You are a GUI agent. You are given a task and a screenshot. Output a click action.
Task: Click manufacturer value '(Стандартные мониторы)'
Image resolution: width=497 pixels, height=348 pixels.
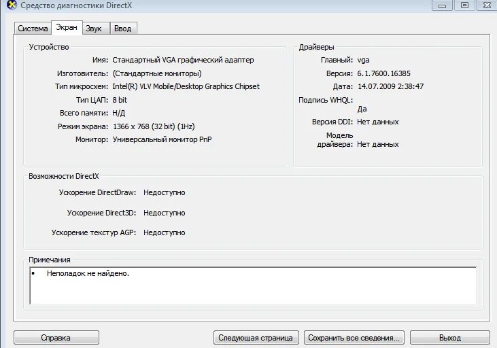click(157, 73)
